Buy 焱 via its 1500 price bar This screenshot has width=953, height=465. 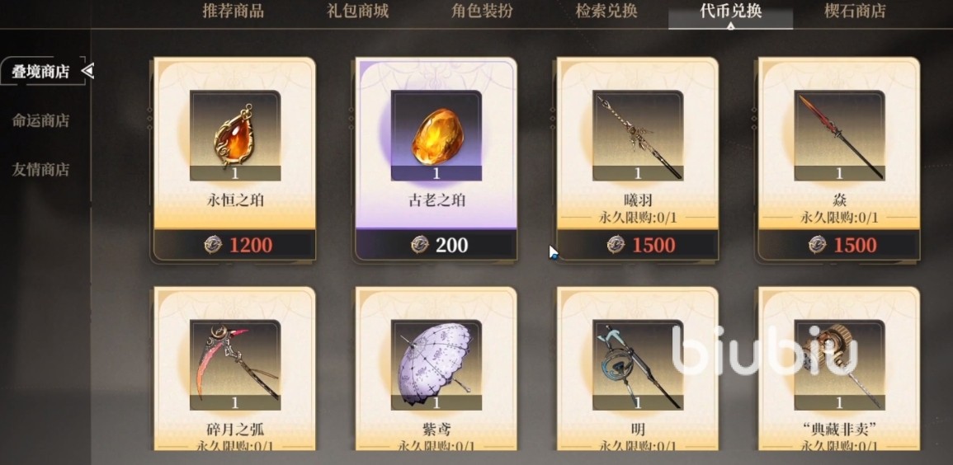(839, 245)
